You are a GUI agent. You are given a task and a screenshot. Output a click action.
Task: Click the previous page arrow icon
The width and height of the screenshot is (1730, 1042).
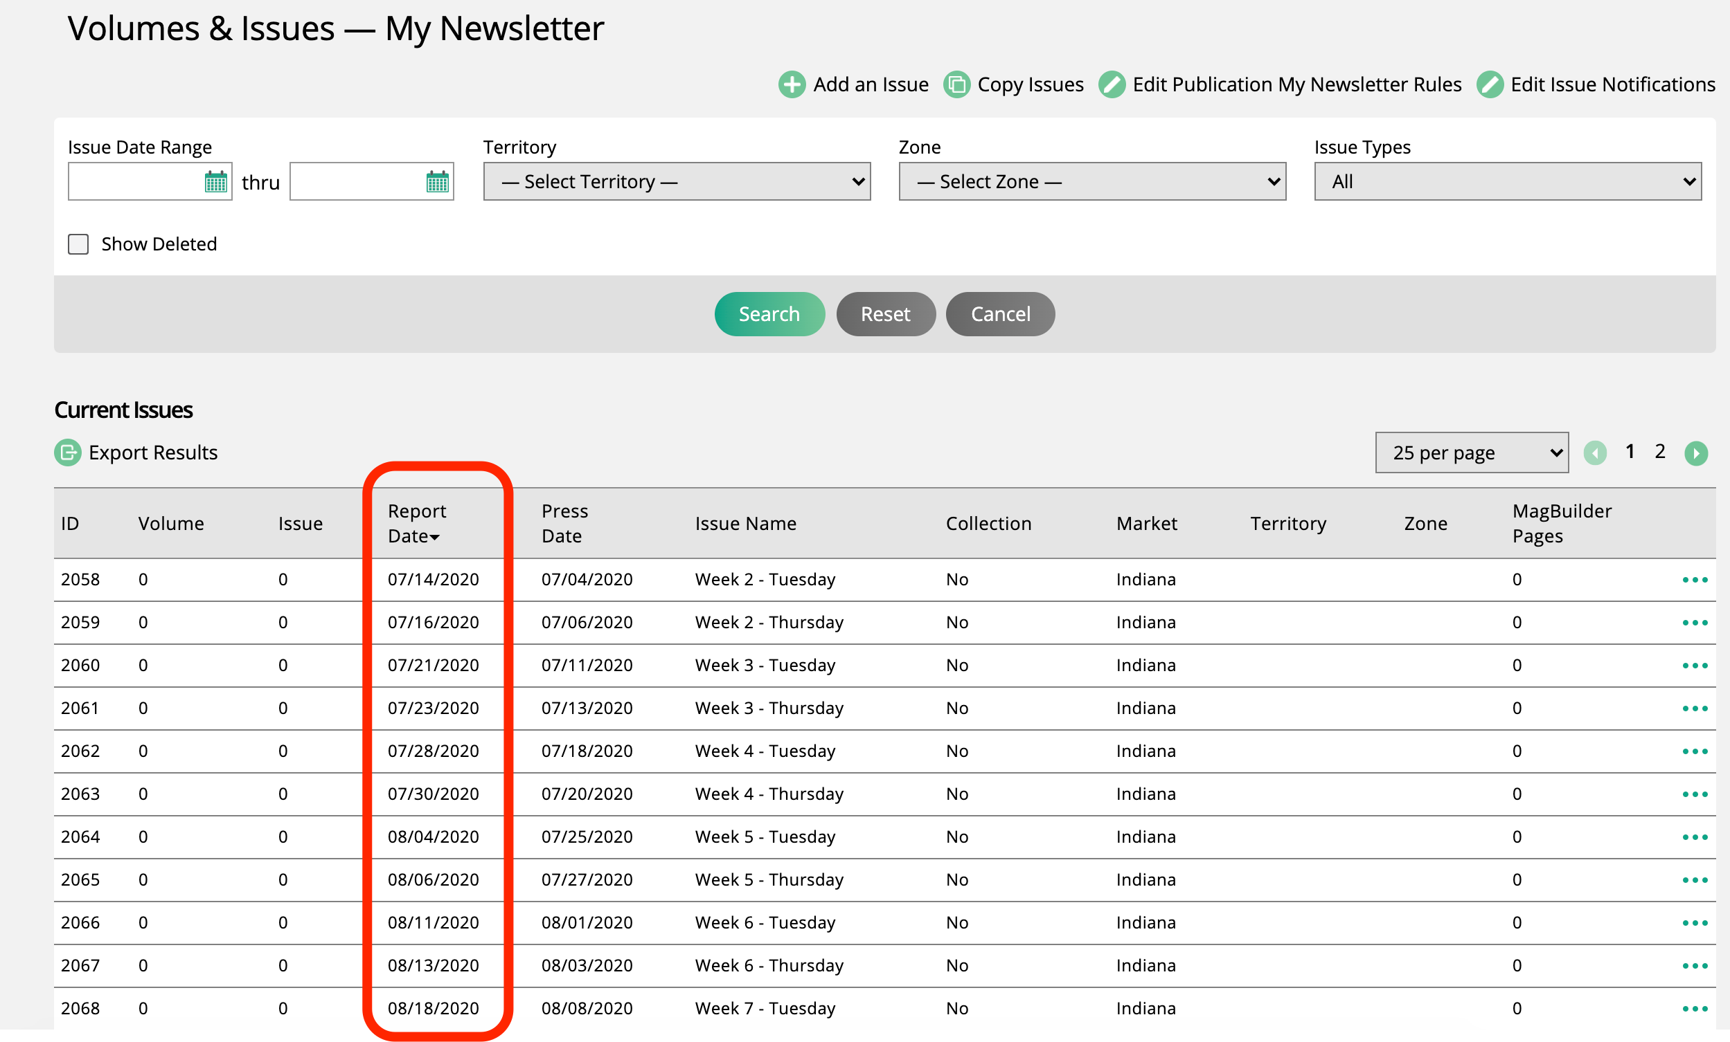[x=1595, y=453]
